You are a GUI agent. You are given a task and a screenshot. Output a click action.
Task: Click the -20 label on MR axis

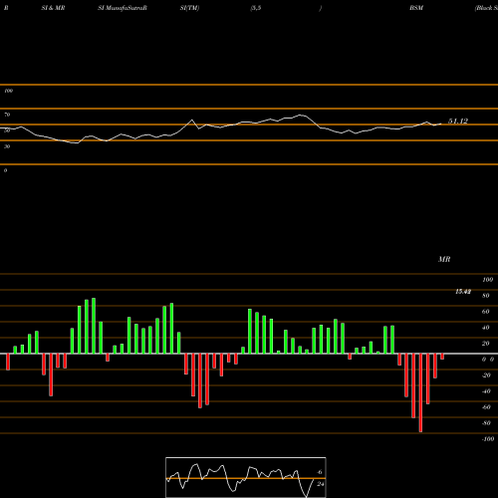pos(486,375)
